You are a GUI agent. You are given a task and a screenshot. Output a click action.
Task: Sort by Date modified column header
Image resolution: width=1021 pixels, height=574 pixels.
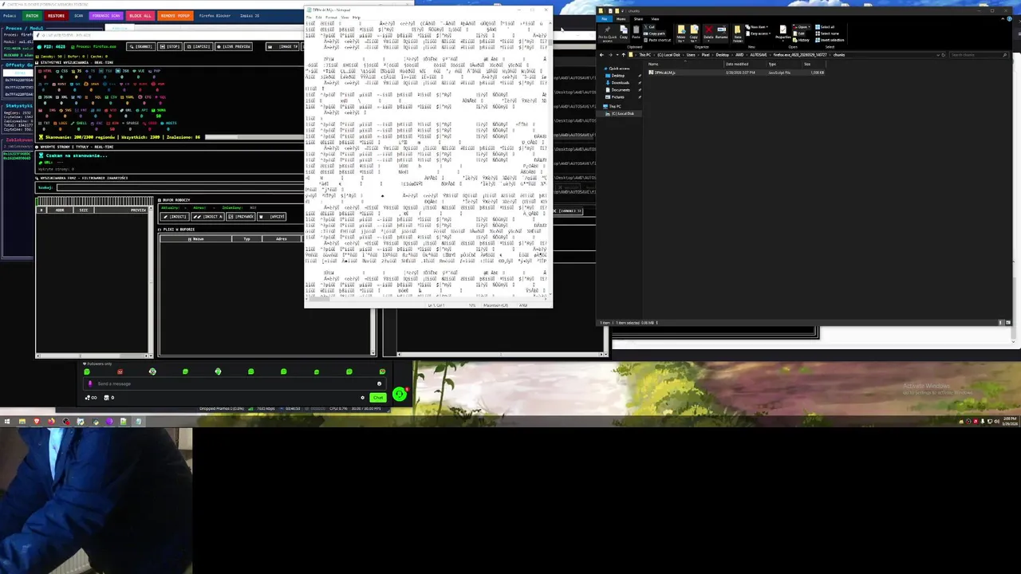[x=745, y=64]
